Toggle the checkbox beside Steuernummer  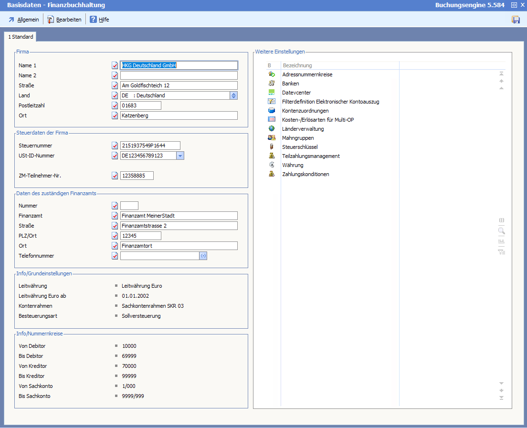pyautogui.click(x=115, y=146)
